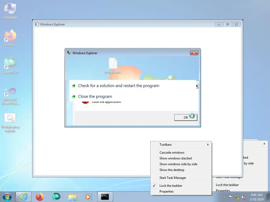
Task: Choose Close the program option
Action: coord(95,97)
